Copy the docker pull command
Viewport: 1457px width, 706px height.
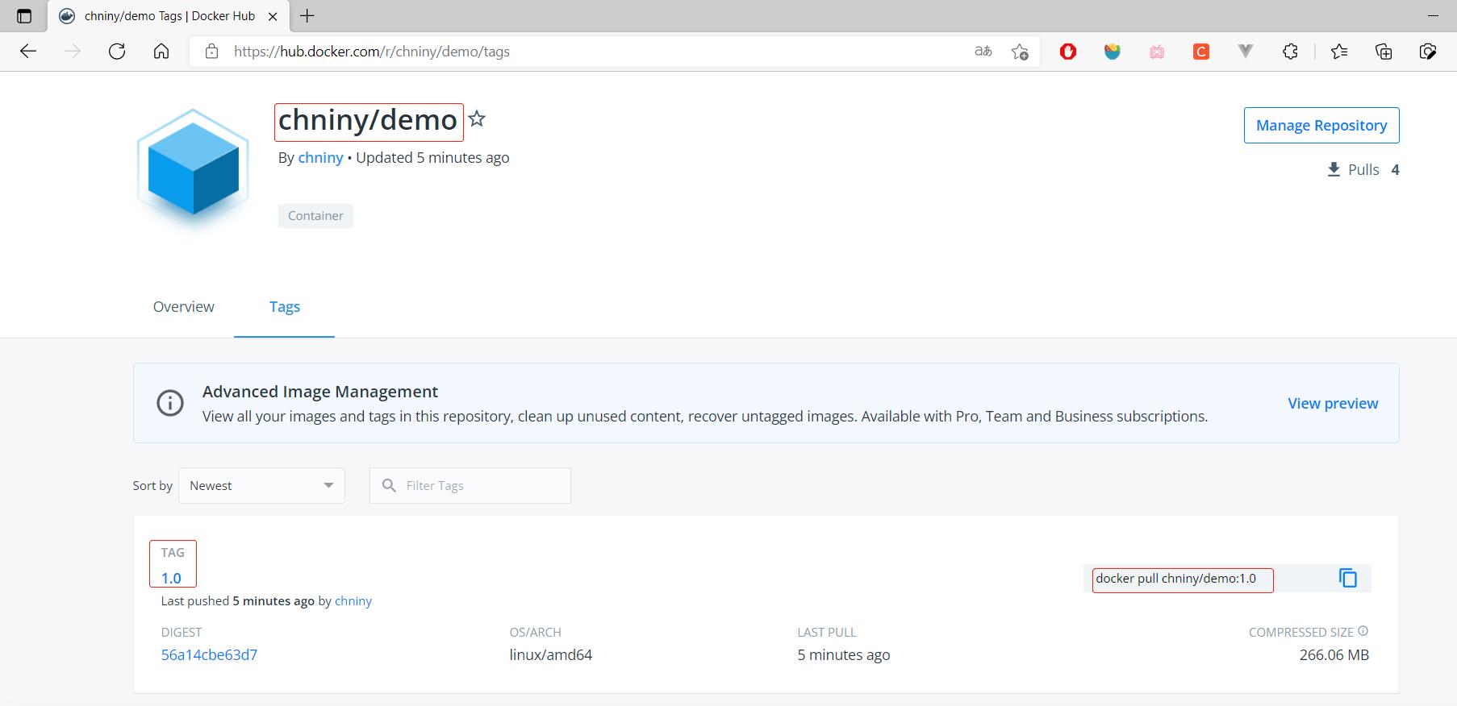[x=1348, y=578]
